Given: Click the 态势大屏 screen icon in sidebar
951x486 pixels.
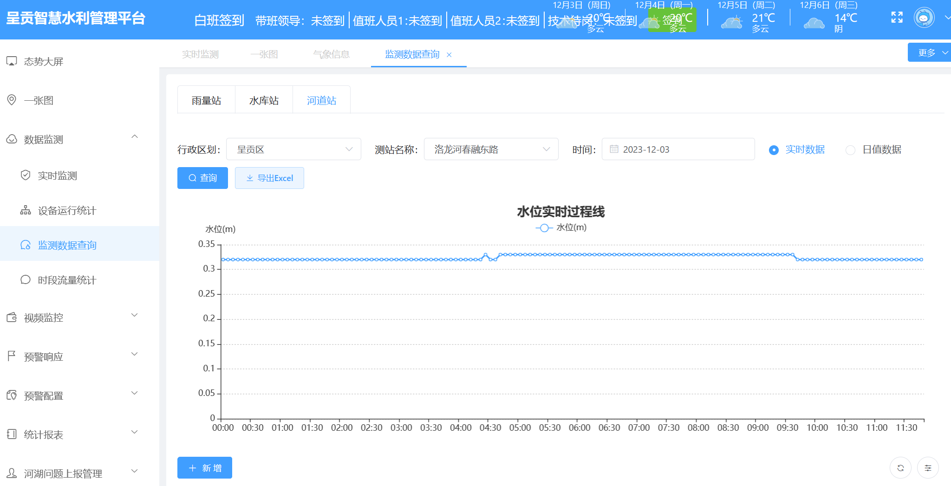Looking at the screenshot, I should [12, 61].
